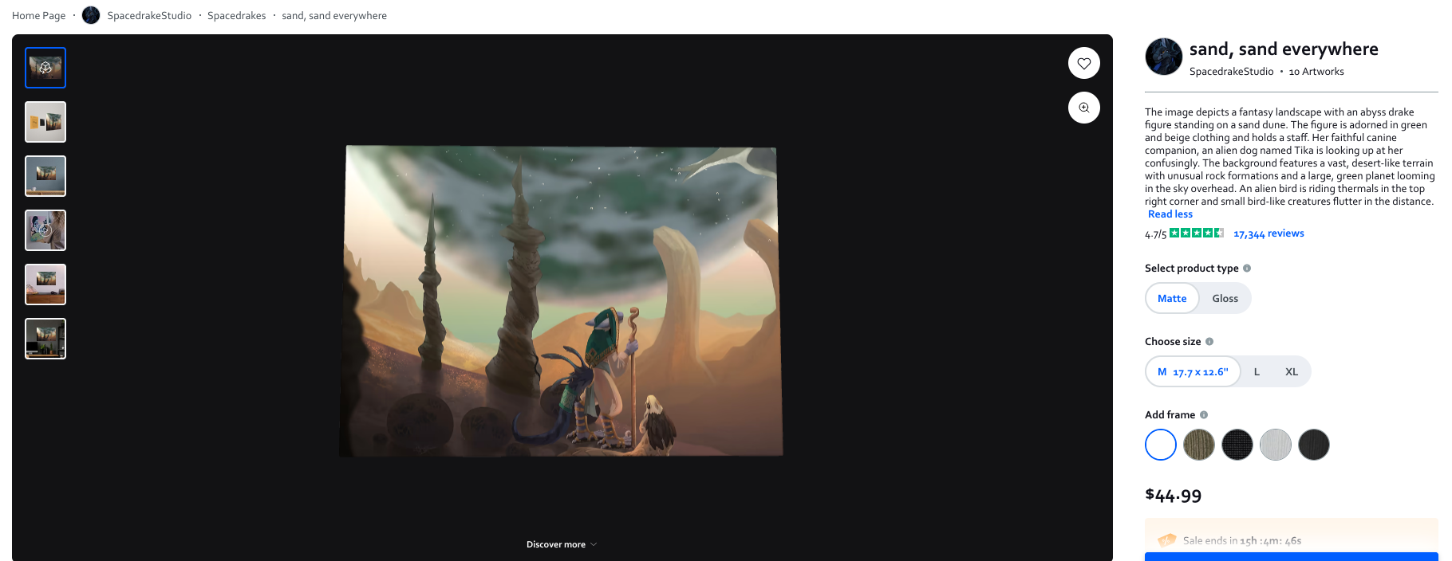1452x561 pixels.
Task: Click the info icon next to Choose size
Action: pos(1209,342)
